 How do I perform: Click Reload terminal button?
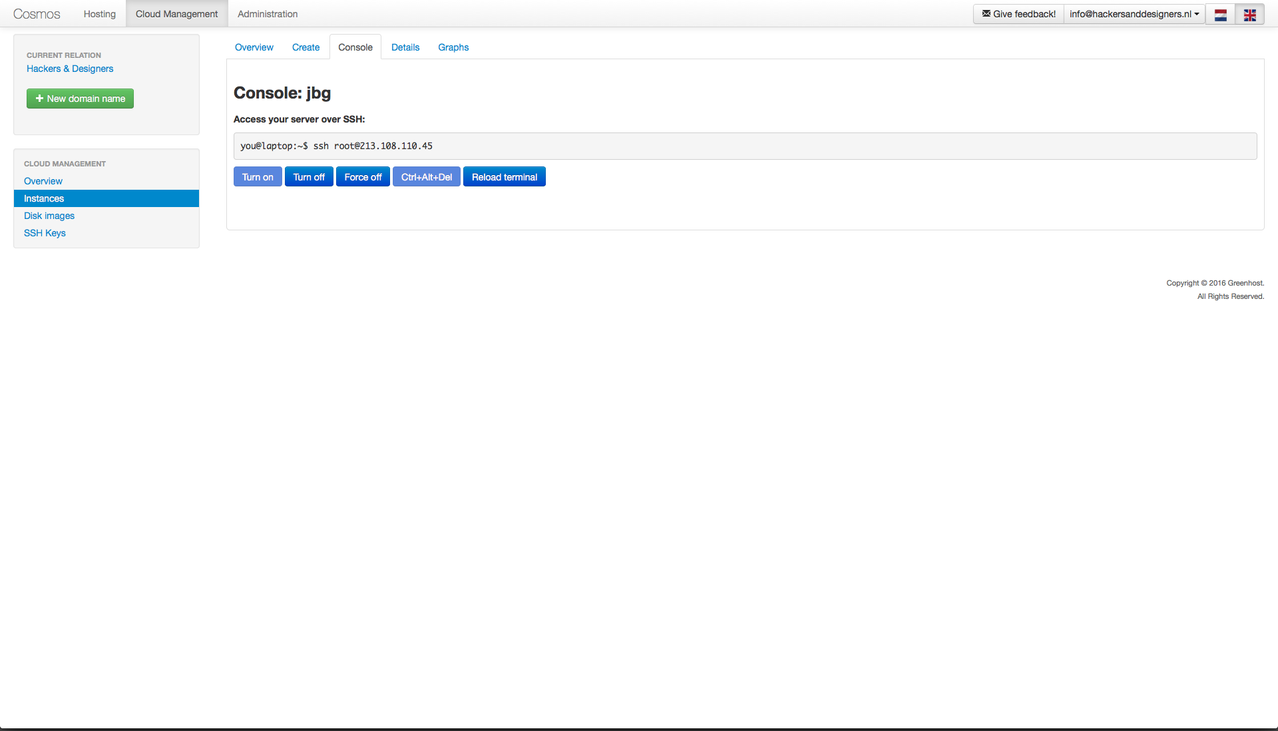click(505, 177)
